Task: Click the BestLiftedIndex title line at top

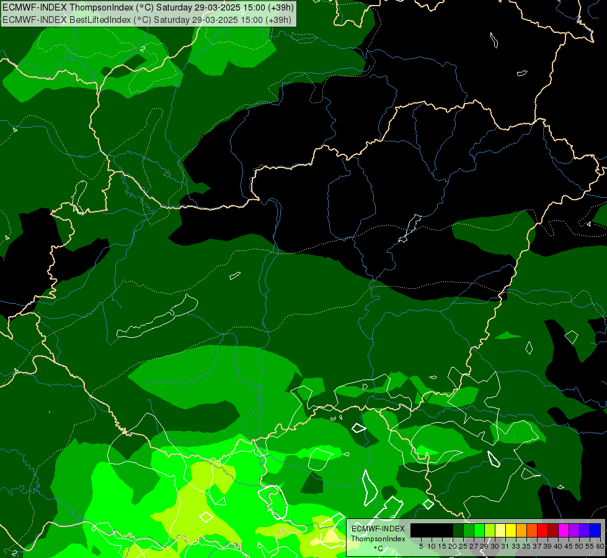Action: coord(147,20)
